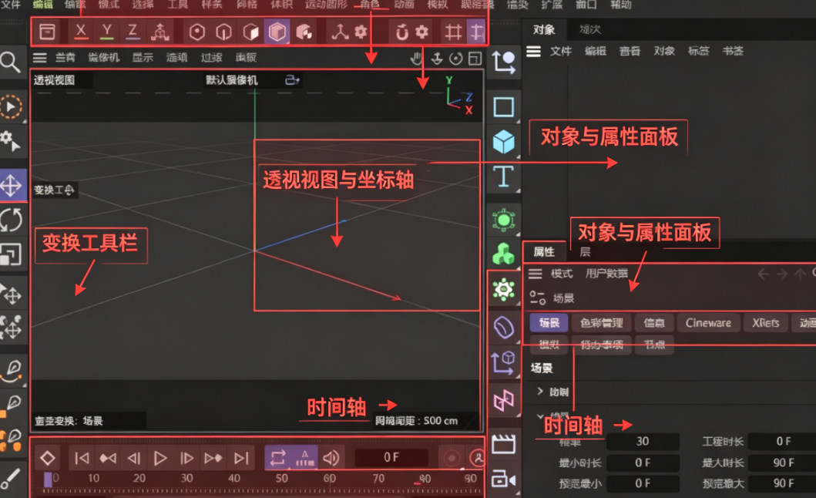Switch to the 层 tab
Image resolution: width=816 pixels, height=498 pixels.
[585, 252]
